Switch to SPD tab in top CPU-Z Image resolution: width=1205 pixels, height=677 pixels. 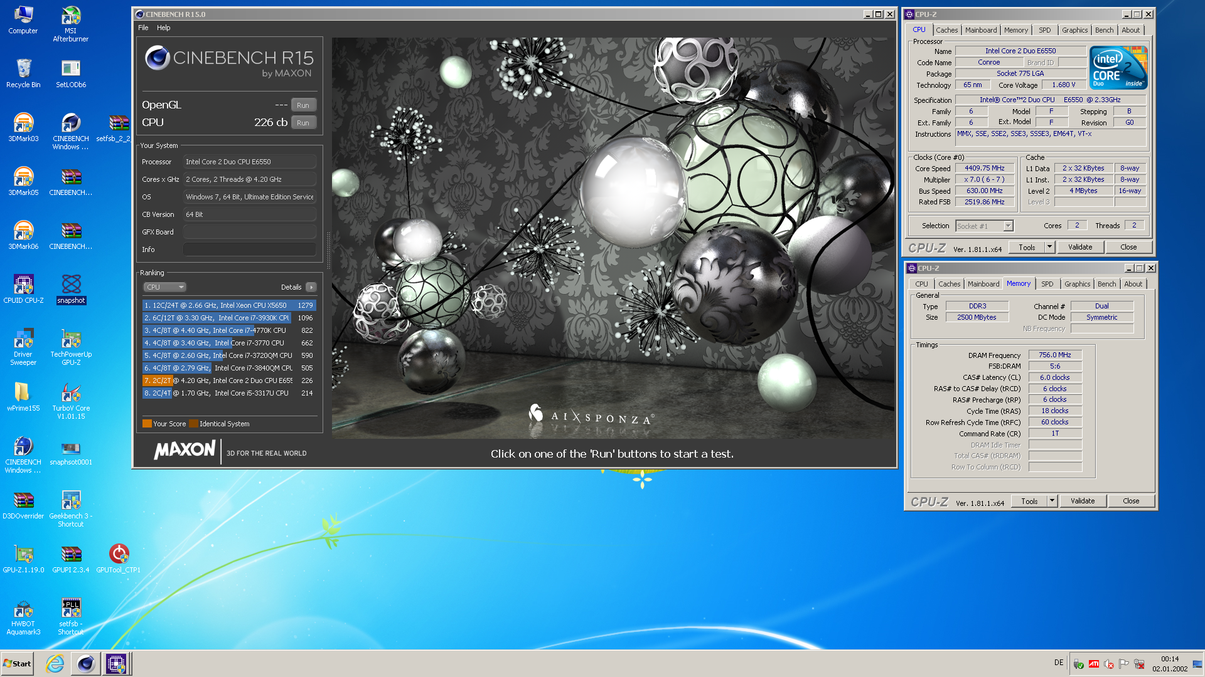(x=1045, y=30)
